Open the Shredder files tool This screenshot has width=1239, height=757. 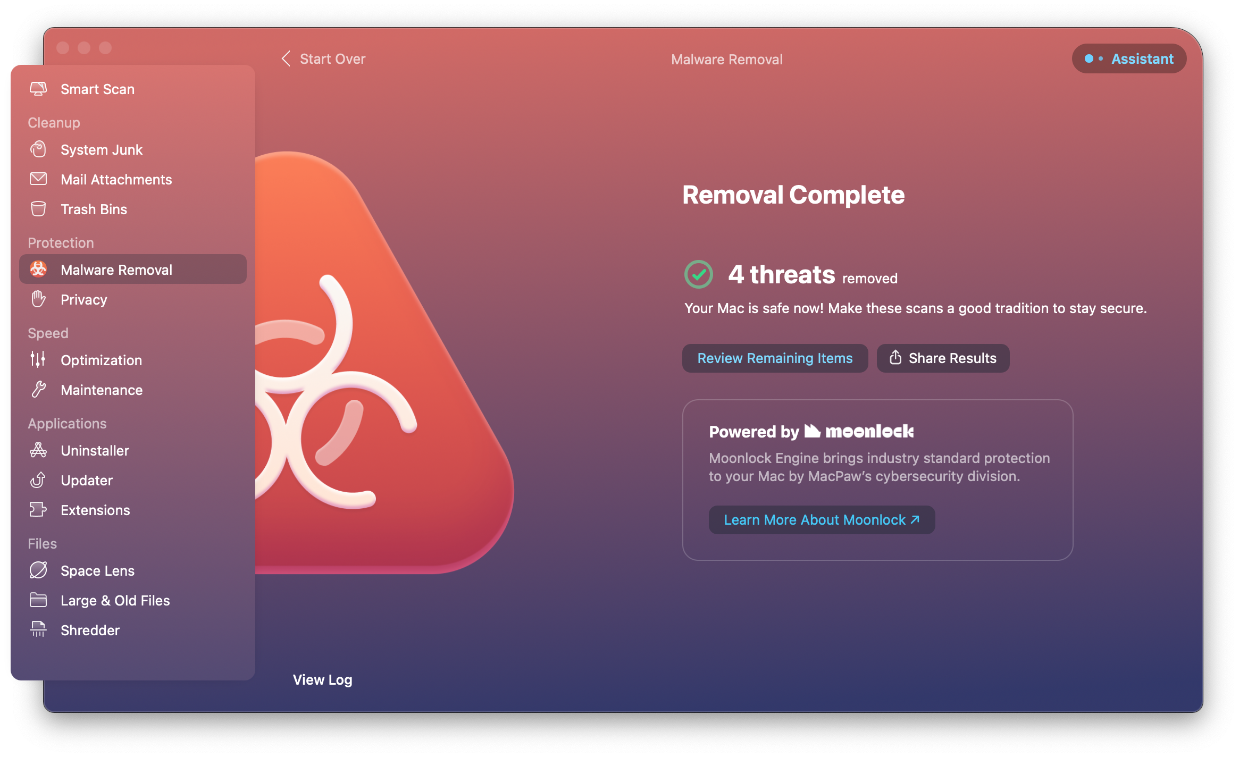(x=88, y=629)
